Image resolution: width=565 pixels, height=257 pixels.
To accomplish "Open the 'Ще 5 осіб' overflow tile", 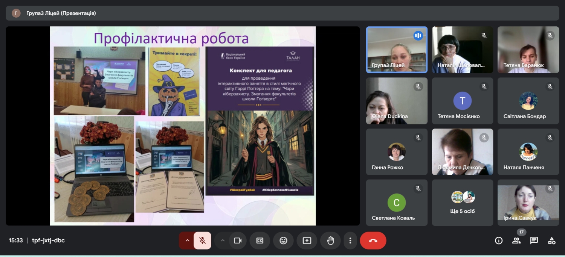I will [463, 203].
